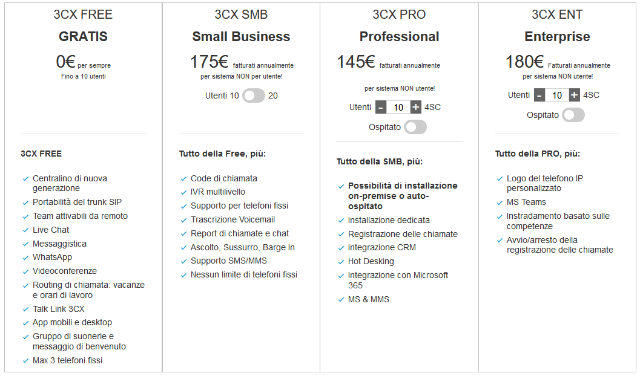The height and width of the screenshot is (376, 640).
Task: Enable the Ospitato toggle in Enterprise plan
Action: click(573, 115)
